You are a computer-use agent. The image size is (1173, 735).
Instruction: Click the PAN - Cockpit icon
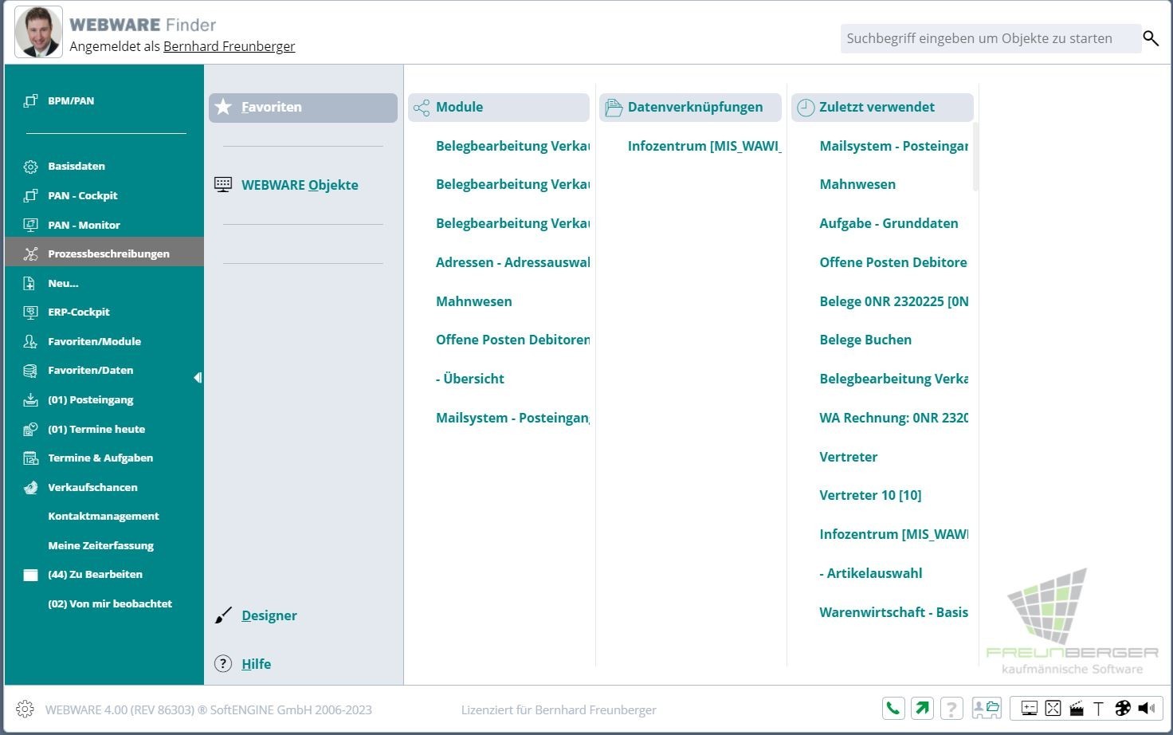point(30,195)
